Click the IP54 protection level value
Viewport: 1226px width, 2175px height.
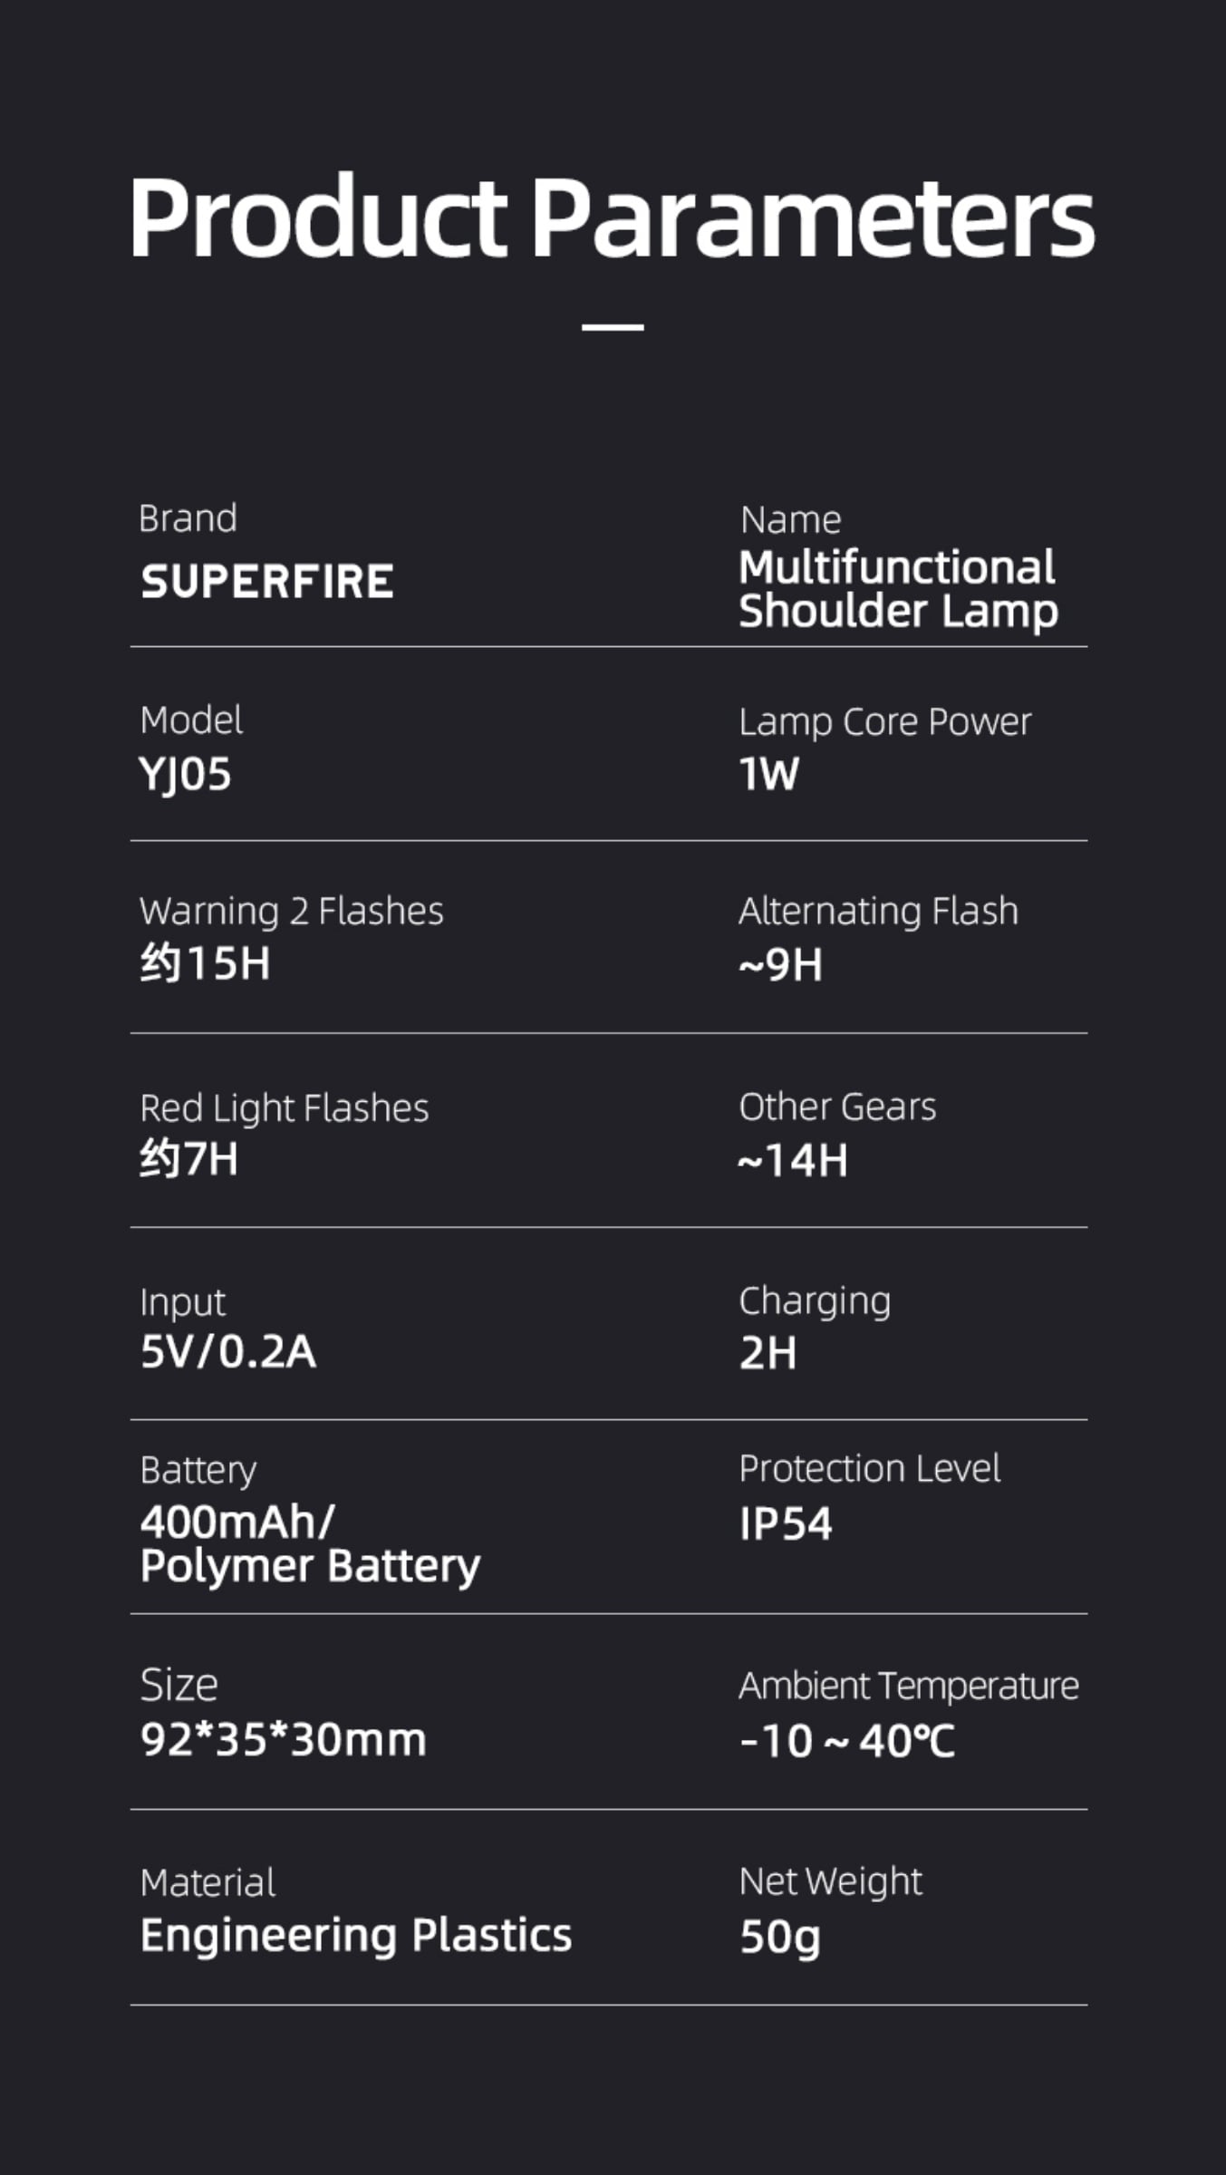[785, 1524]
